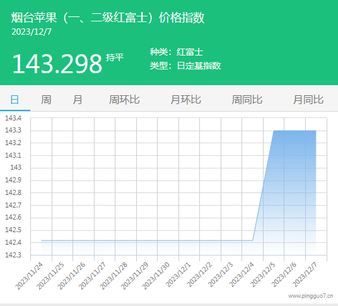The width and height of the screenshot is (338, 306).
Task: Click the 2023/11/24 x-axis date label
Action: click(x=30, y=276)
